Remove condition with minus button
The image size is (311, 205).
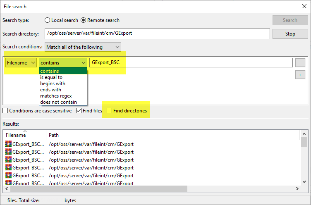300,63
